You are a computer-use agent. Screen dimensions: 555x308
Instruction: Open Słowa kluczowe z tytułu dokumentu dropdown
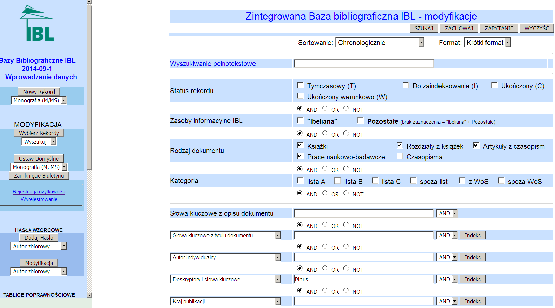point(225,236)
